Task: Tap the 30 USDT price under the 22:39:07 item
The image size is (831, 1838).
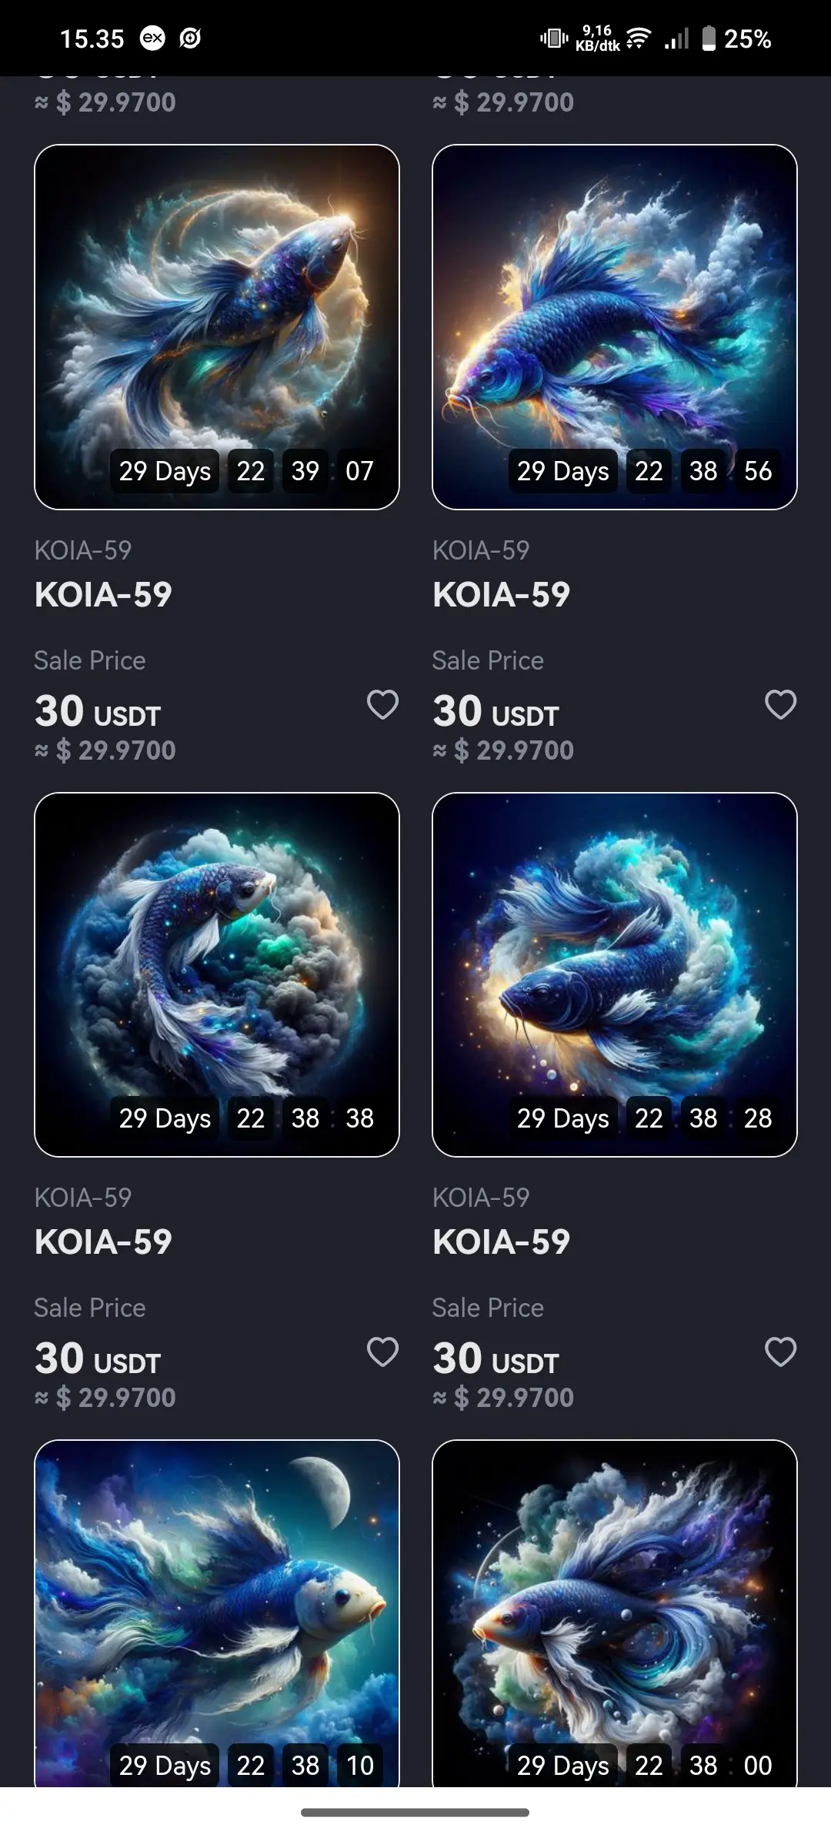Action: (x=98, y=711)
